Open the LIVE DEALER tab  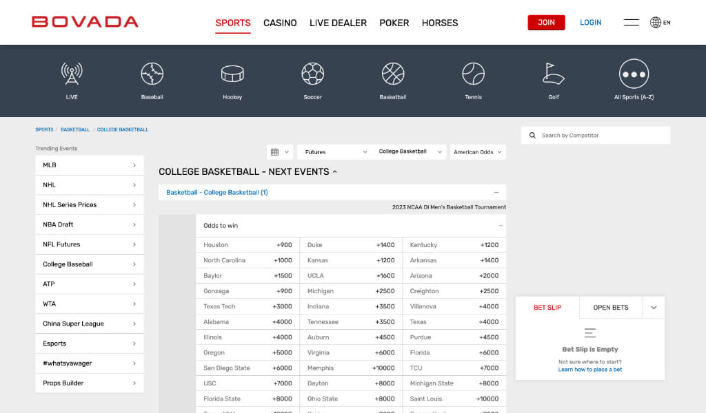(338, 23)
